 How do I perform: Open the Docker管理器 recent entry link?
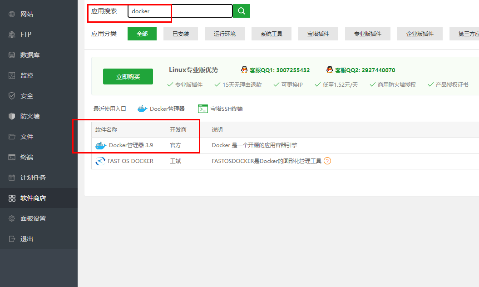tap(167, 109)
